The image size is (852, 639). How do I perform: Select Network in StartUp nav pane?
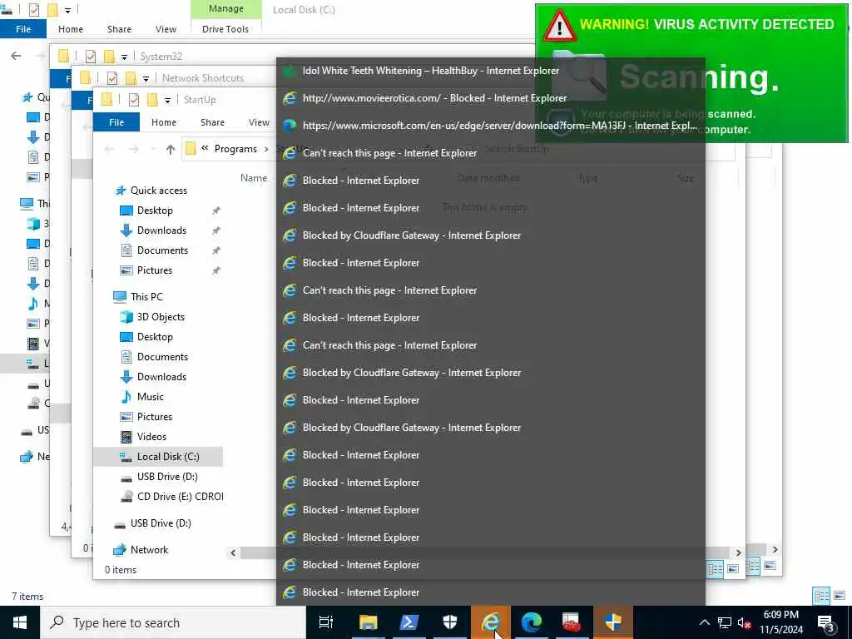click(x=149, y=550)
